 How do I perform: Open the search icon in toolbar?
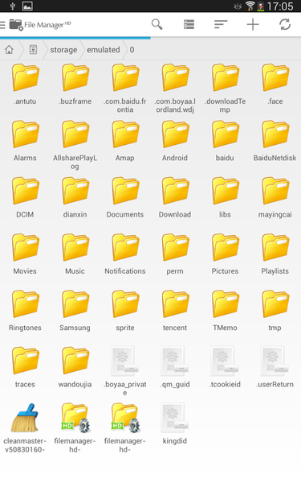157,24
